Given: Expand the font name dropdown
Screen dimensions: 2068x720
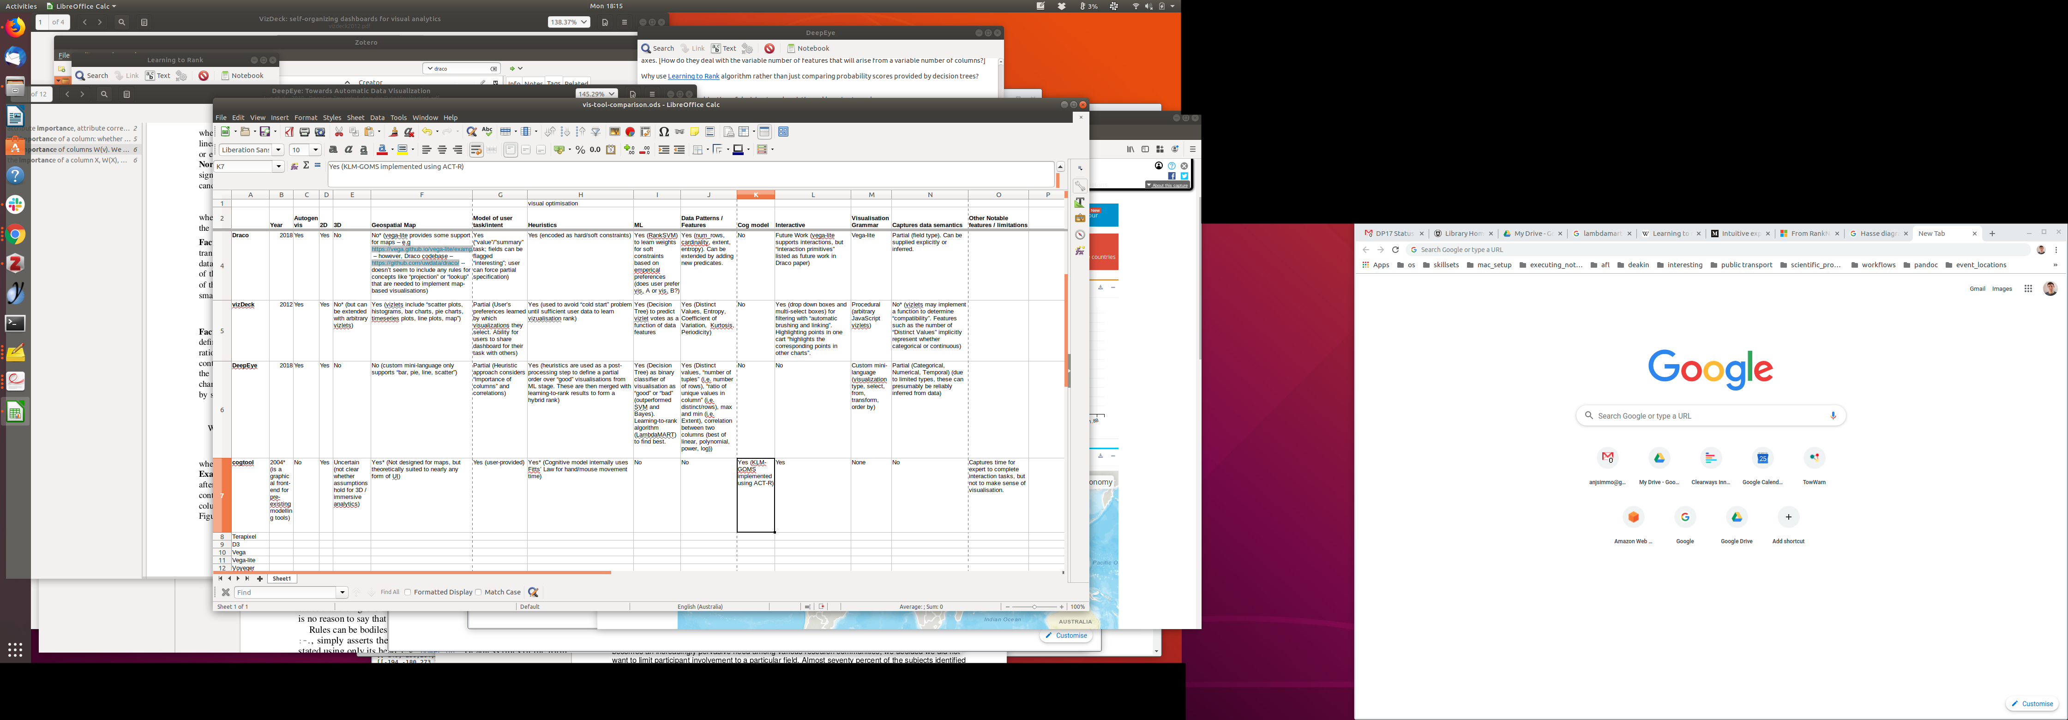Looking at the screenshot, I should [x=278, y=150].
